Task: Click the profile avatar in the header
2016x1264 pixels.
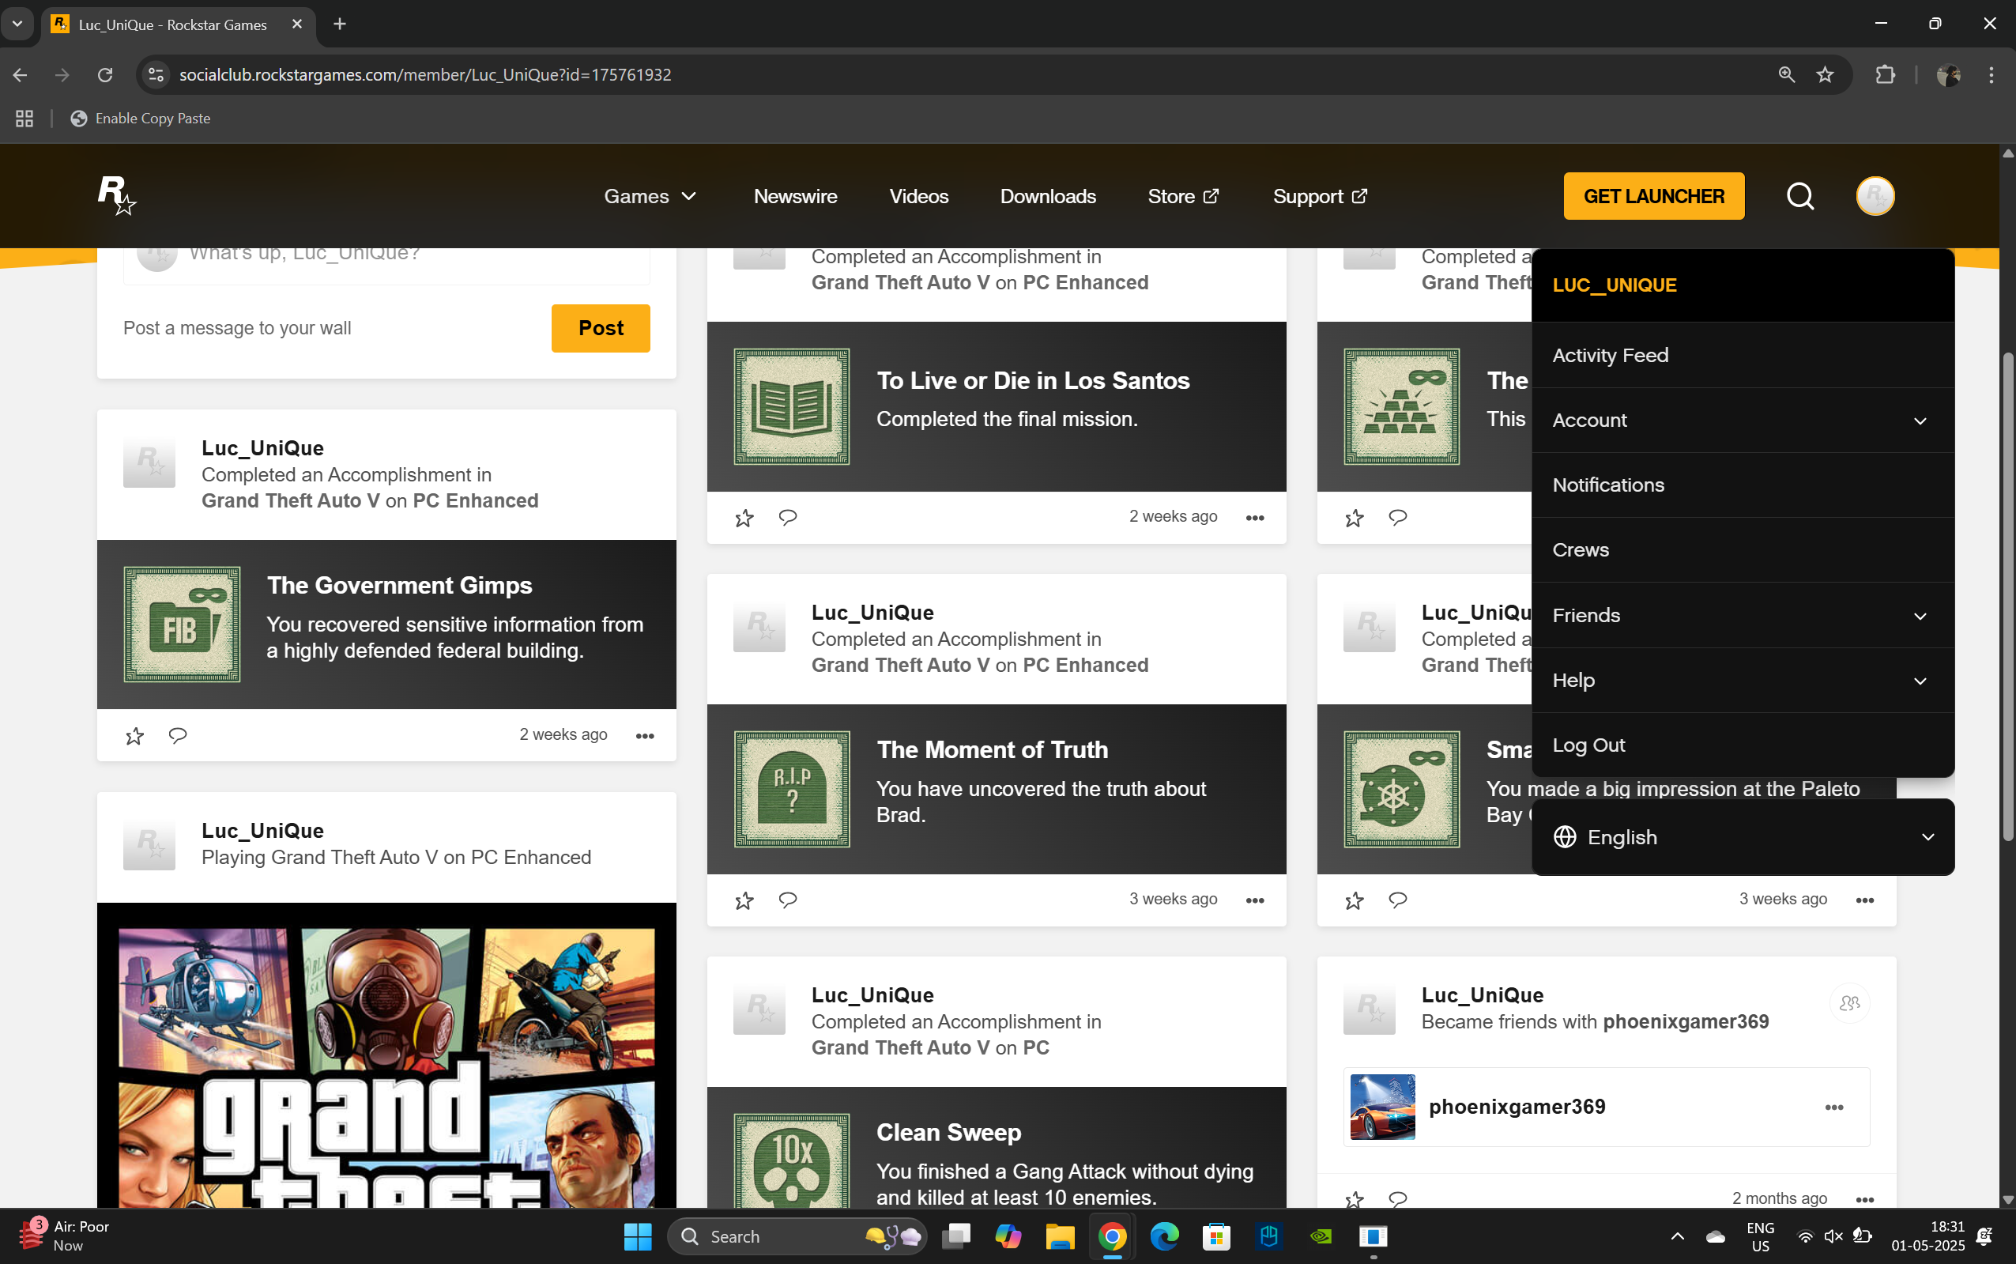Action: tap(1875, 197)
